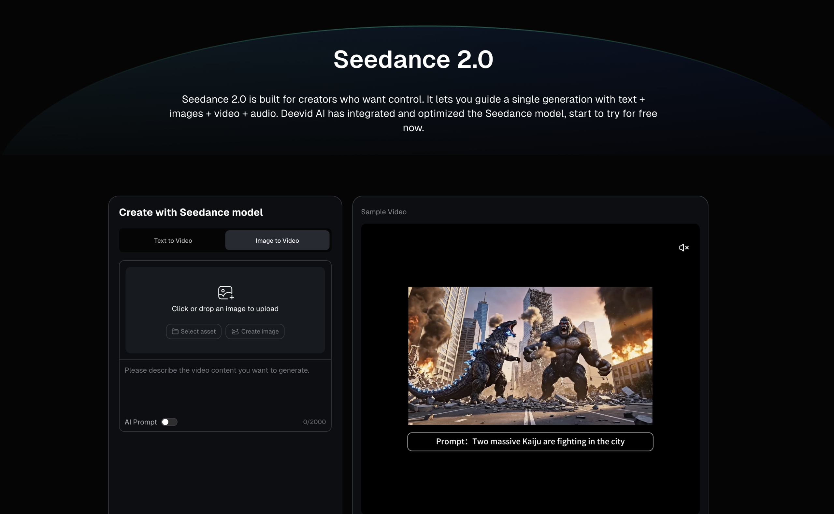Click the Sample Video label
This screenshot has height=514, width=834.
(383, 212)
